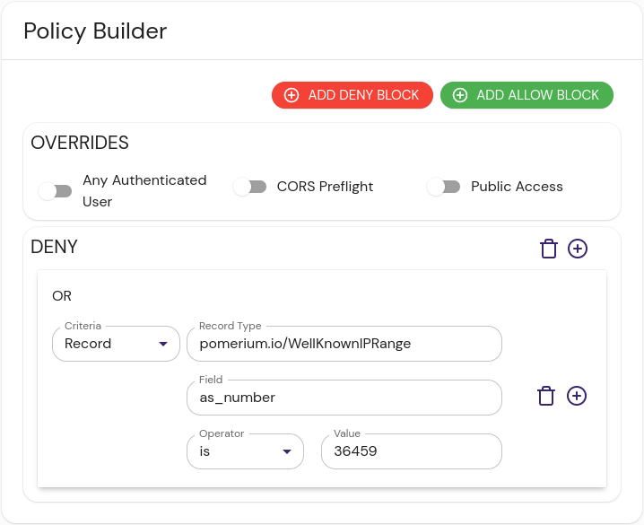Enable the Any Authenticated User override

pos(56,191)
